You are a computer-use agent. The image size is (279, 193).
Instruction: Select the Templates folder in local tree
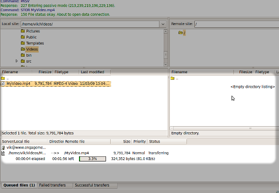[35, 43]
